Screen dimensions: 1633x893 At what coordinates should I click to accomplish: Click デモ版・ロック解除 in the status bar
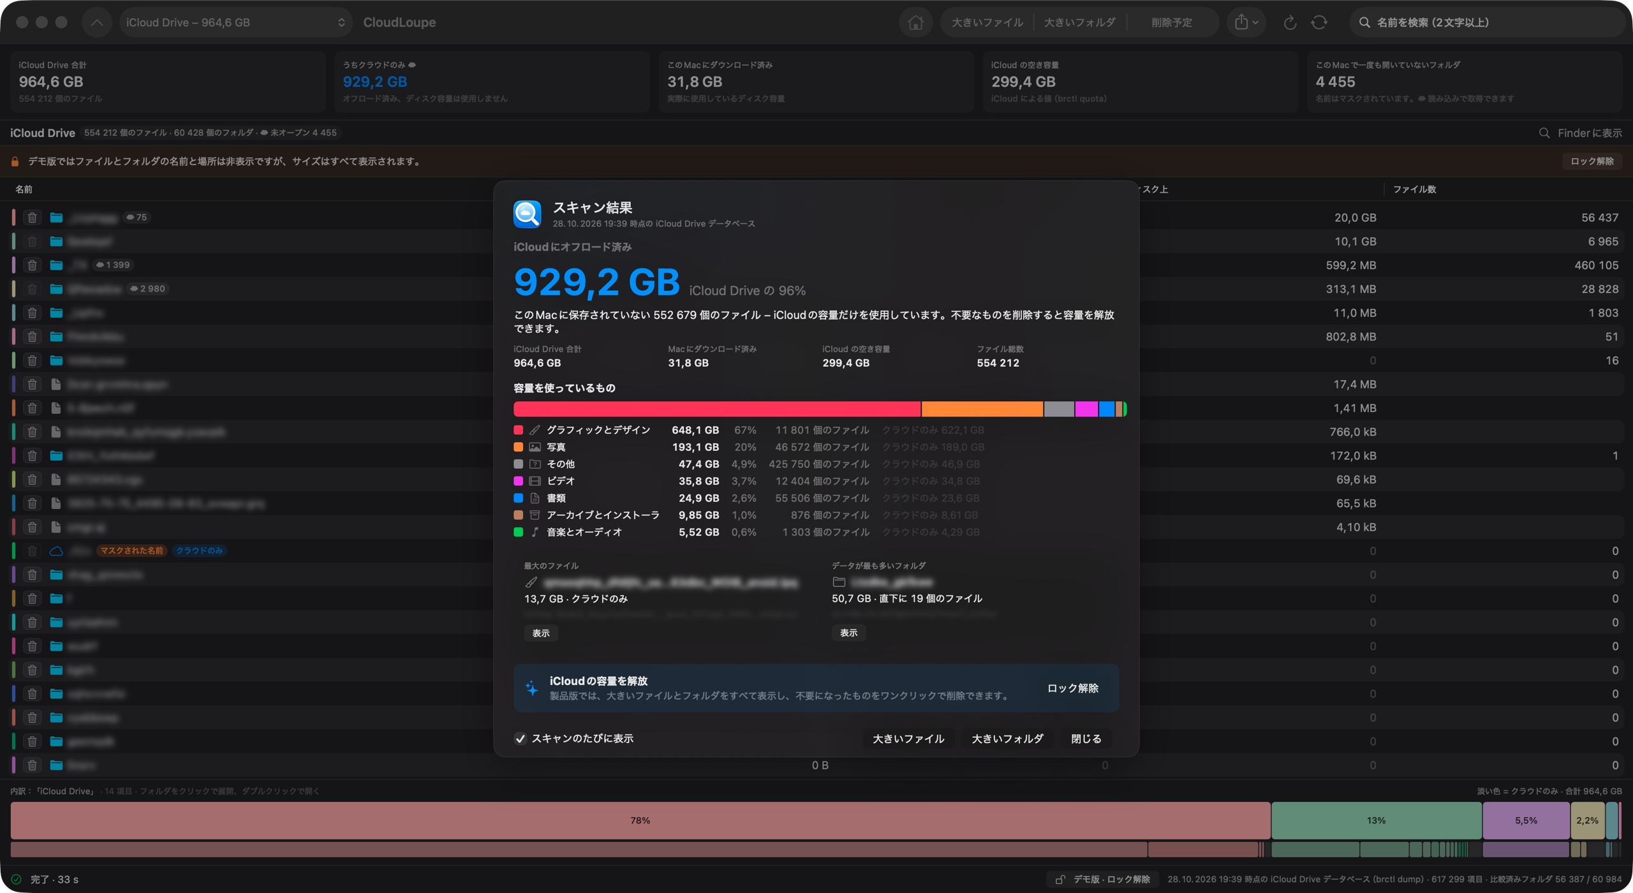click(1103, 879)
